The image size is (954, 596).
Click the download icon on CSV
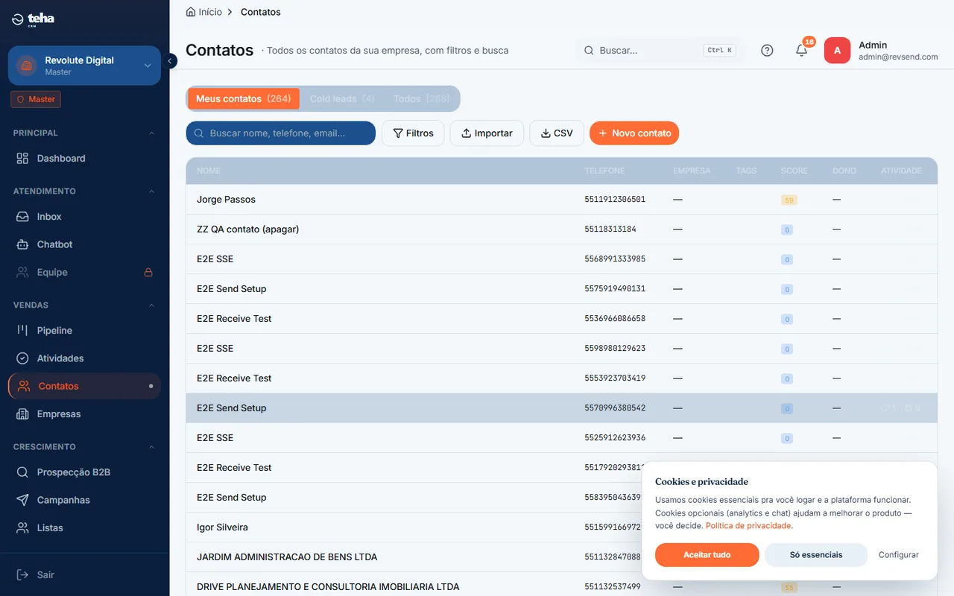click(x=546, y=133)
